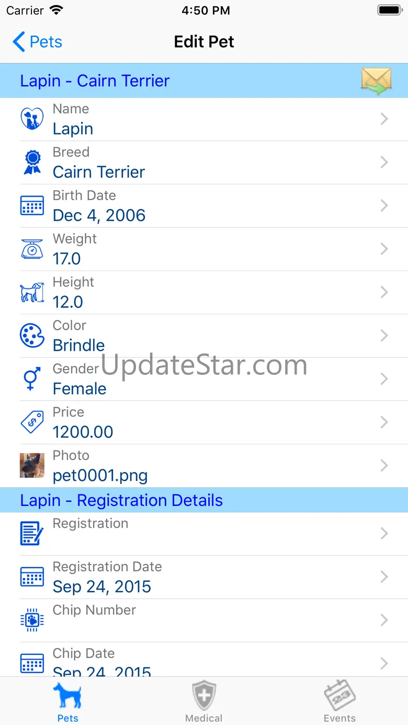This screenshot has width=408, height=725.
Task: Tap the palette Color icon
Action: click(x=32, y=336)
